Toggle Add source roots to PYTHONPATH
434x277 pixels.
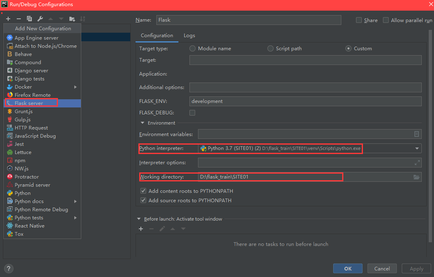(x=143, y=200)
